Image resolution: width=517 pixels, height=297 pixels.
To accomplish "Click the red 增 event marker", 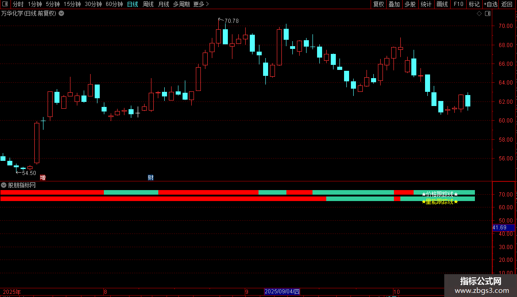I will click(43, 178).
